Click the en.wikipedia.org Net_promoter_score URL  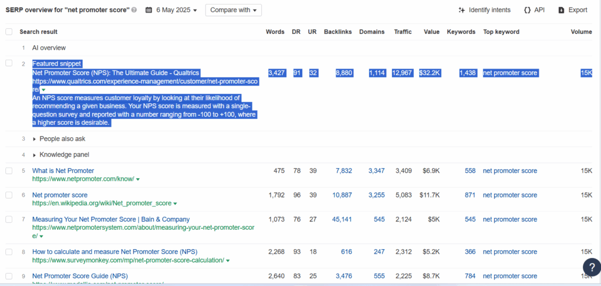point(102,203)
